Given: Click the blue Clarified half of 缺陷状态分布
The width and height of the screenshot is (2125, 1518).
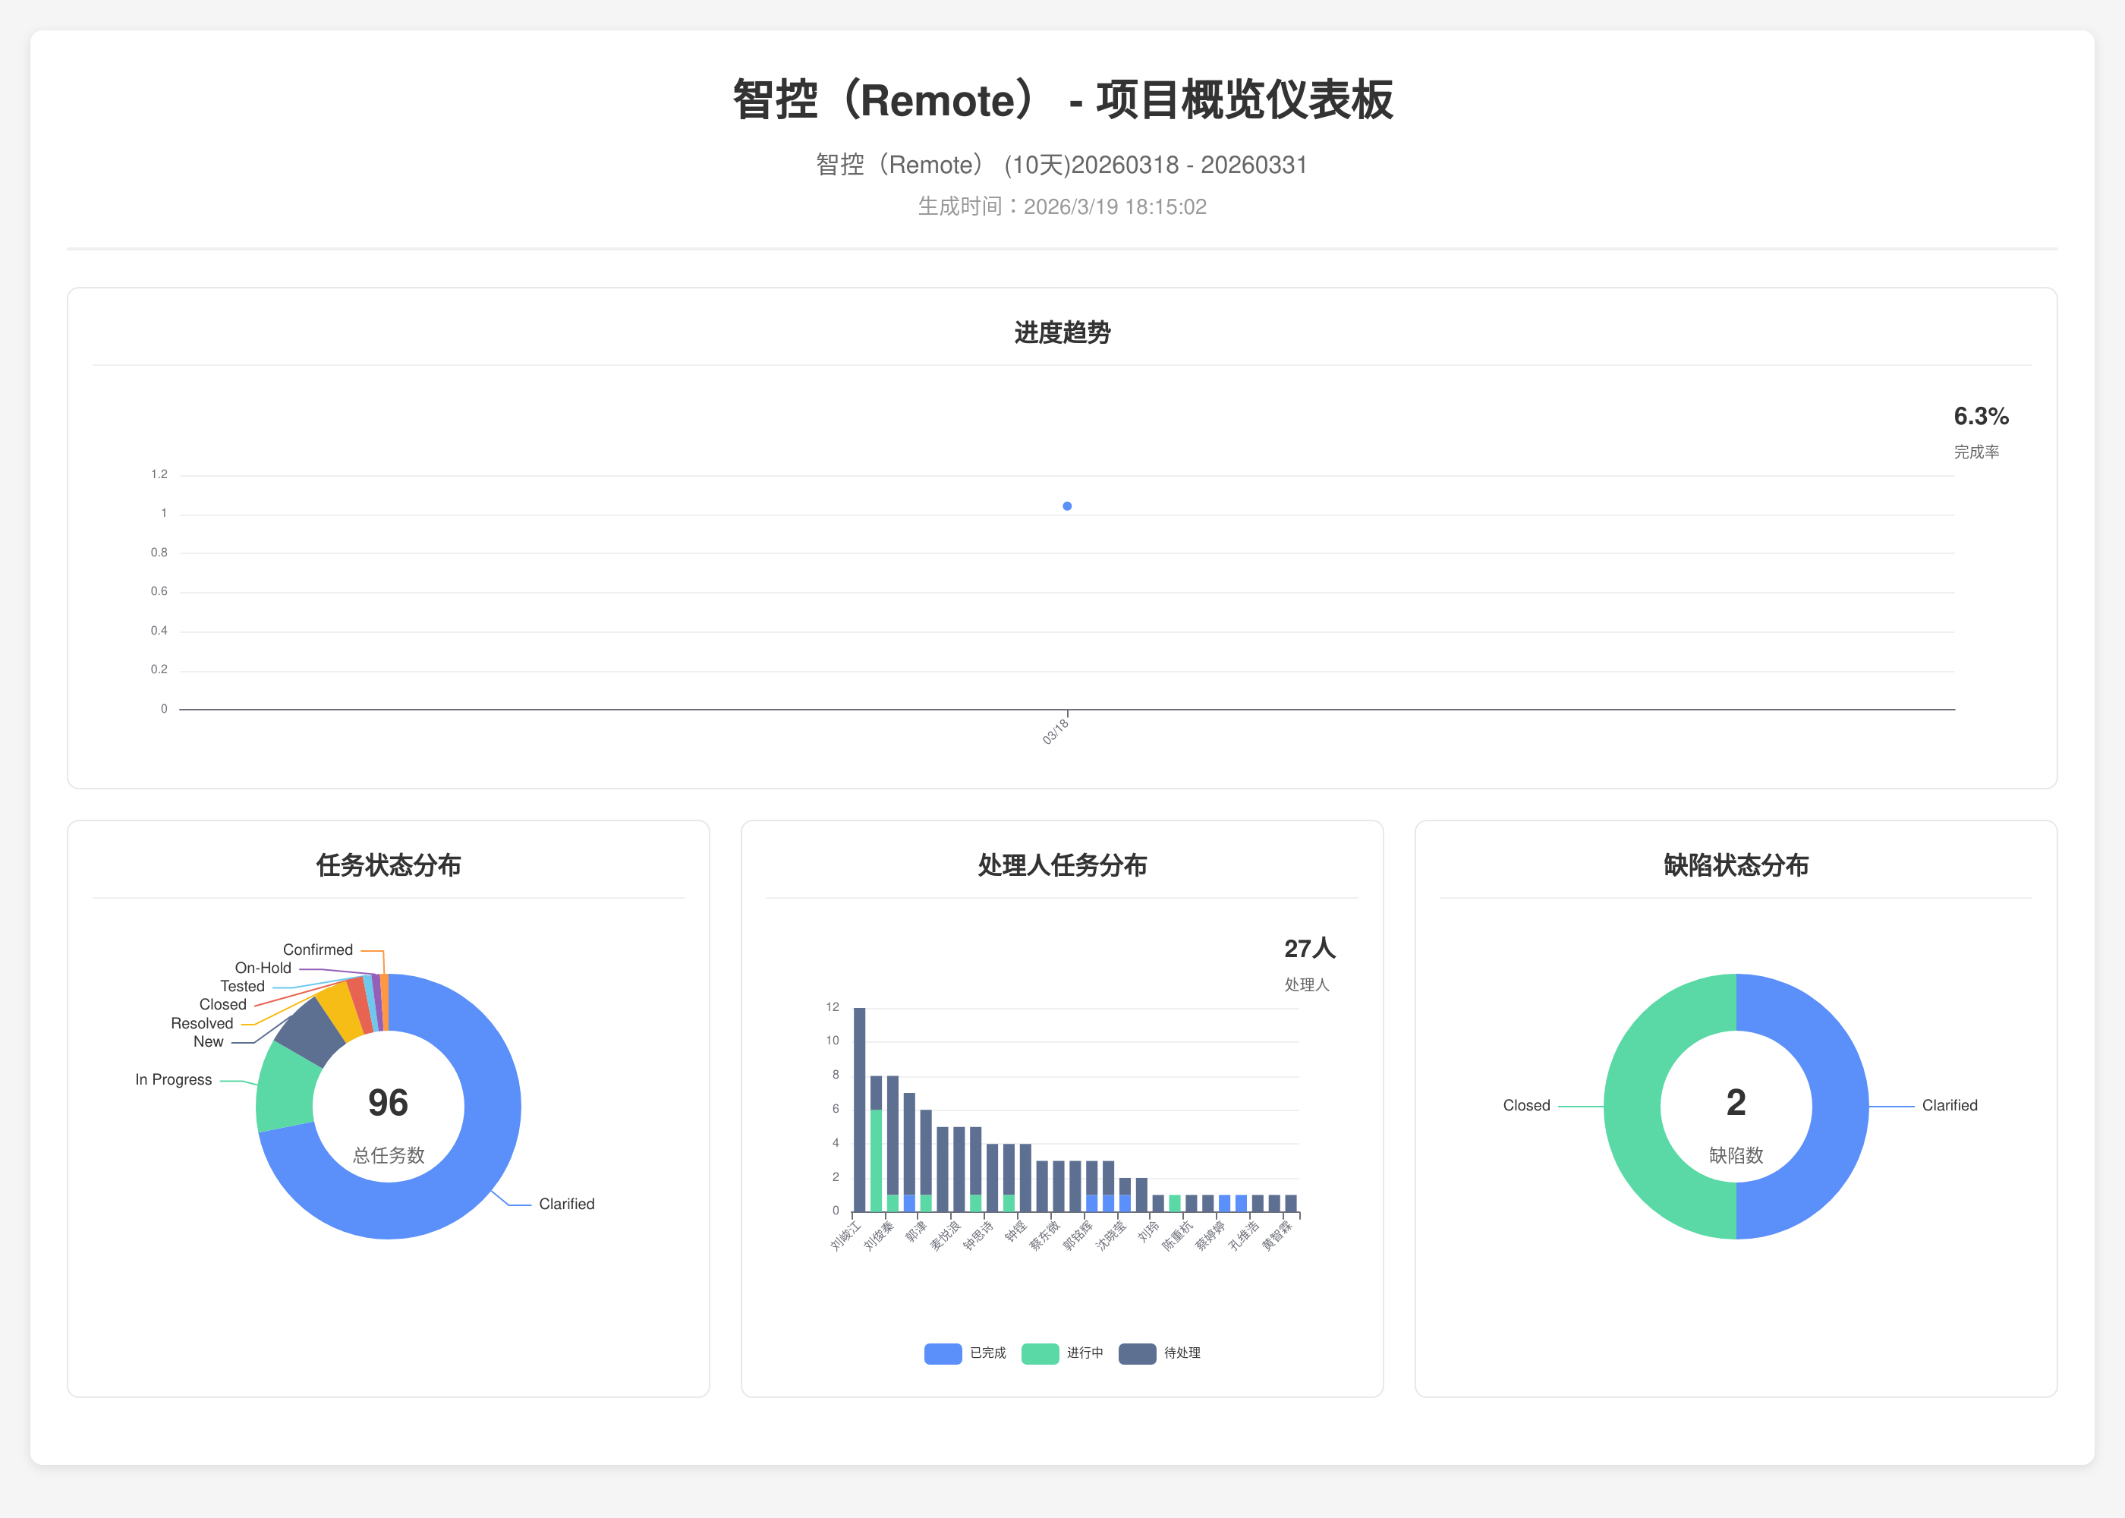Looking at the screenshot, I should click(x=1840, y=1107).
